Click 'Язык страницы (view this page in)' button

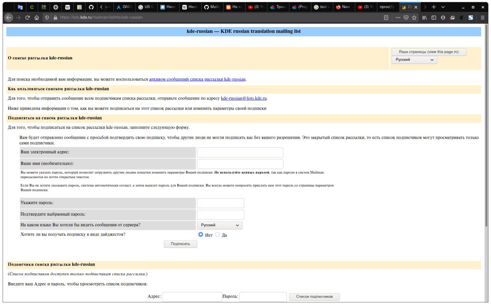[x=429, y=52]
